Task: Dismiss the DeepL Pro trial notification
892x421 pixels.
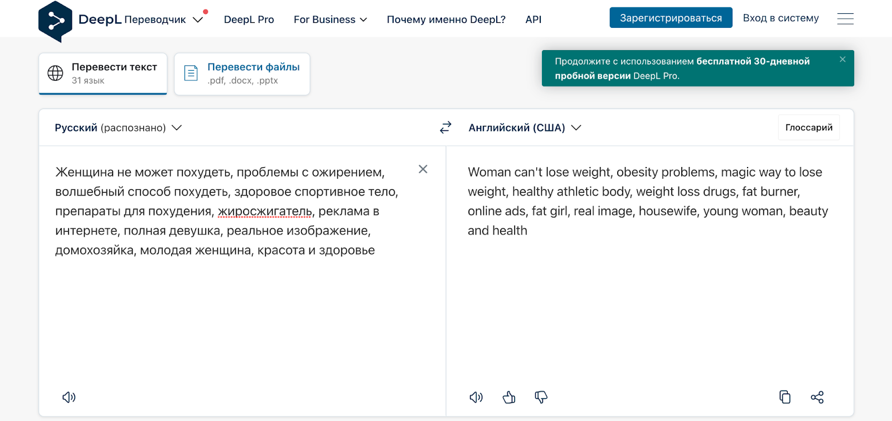Action: 842,59
